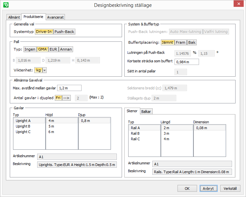Set Systemtyp to Drive-In
Image resolution: width=246 pixels, height=197 pixels.
(44, 32)
